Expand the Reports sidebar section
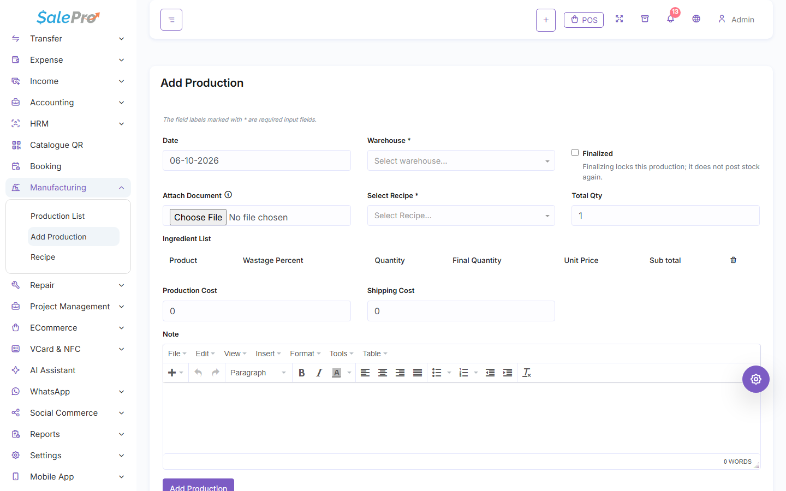The height and width of the screenshot is (491, 786). click(68, 434)
